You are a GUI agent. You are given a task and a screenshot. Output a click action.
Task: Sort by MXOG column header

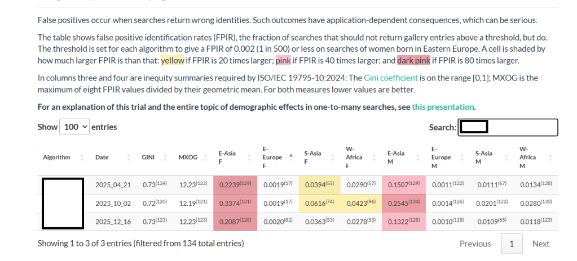tap(188, 157)
